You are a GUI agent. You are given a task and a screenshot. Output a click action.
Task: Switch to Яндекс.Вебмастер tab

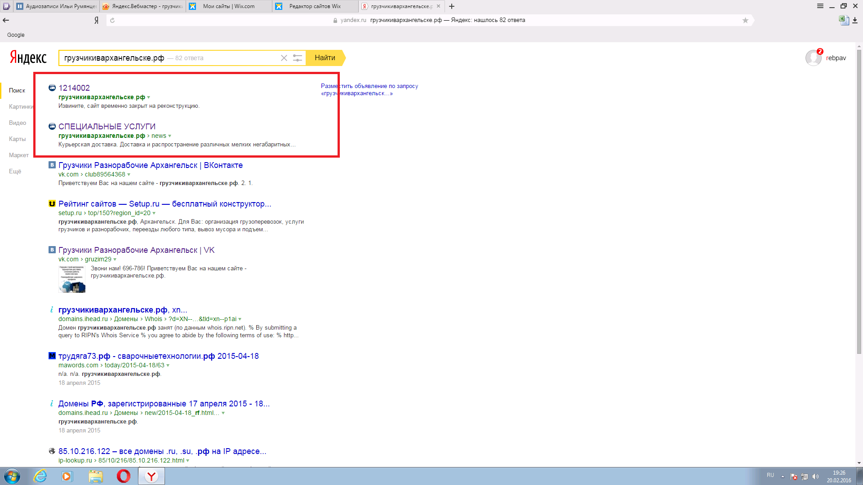(x=142, y=6)
